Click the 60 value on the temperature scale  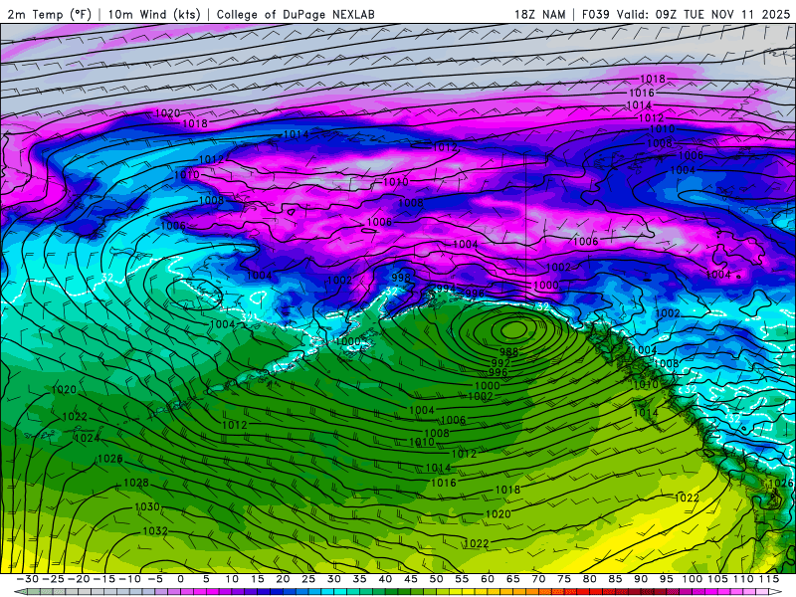488,579
